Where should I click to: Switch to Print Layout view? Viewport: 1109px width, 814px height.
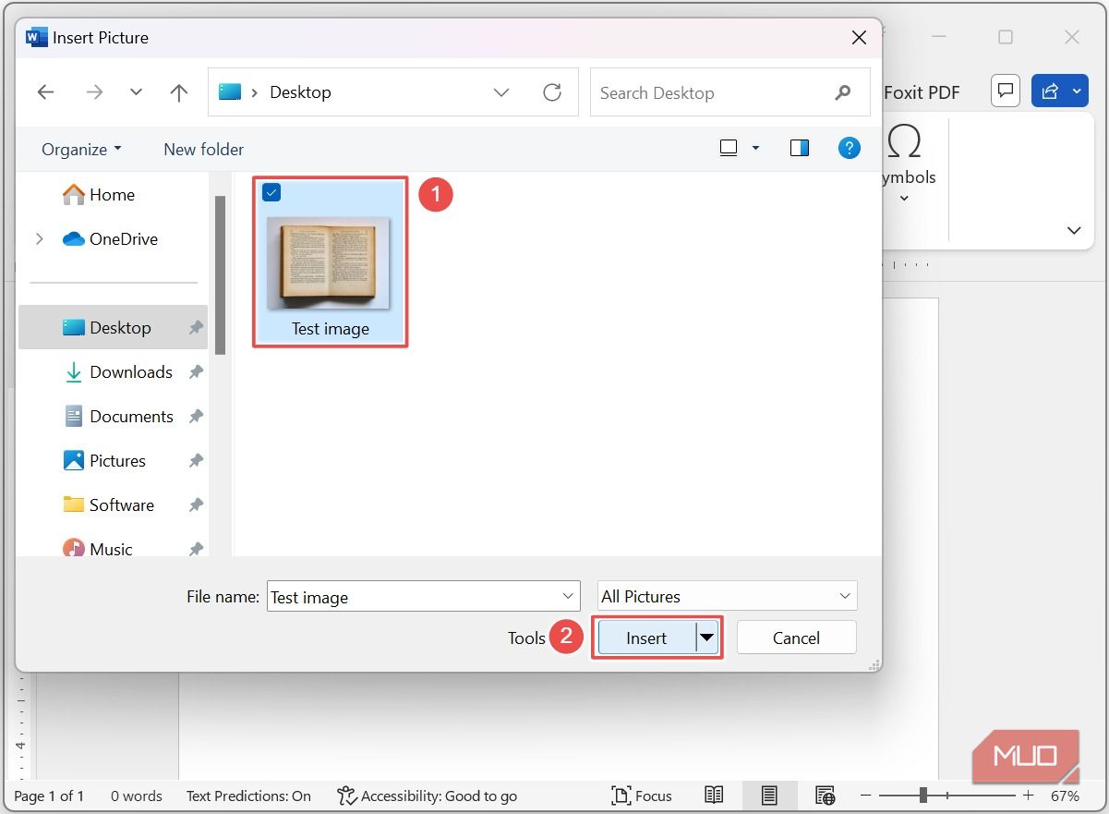click(x=769, y=796)
